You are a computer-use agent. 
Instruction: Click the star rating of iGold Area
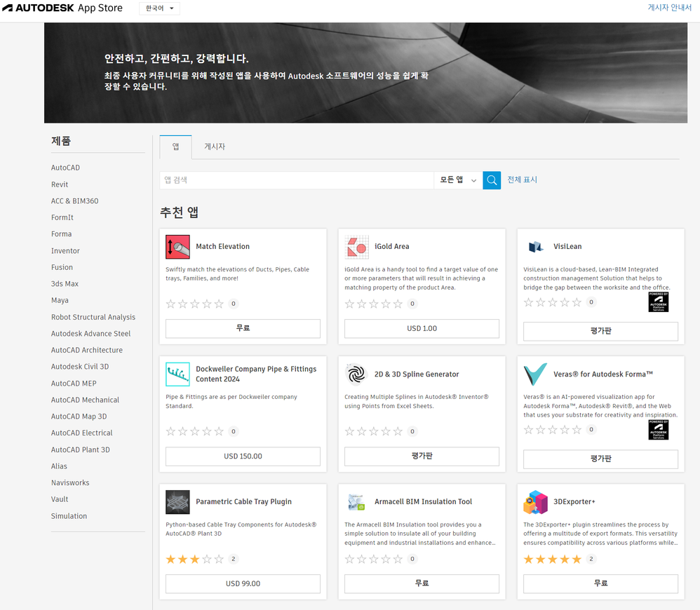click(x=374, y=304)
